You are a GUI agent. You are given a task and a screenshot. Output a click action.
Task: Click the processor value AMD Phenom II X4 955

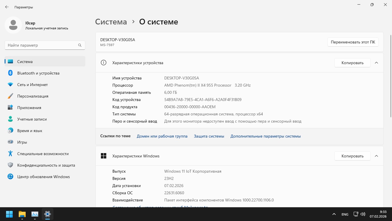(208, 85)
